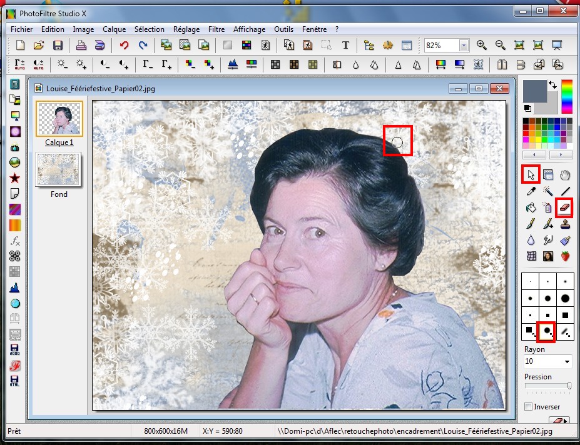Choose the square resizable brush shape

click(x=530, y=332)
